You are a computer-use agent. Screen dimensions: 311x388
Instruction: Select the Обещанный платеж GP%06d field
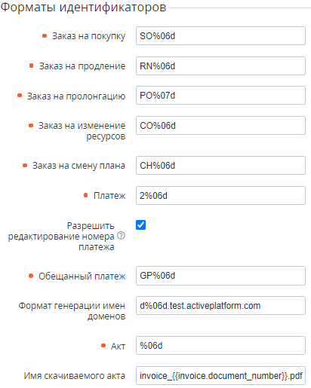tap(220, 276)
